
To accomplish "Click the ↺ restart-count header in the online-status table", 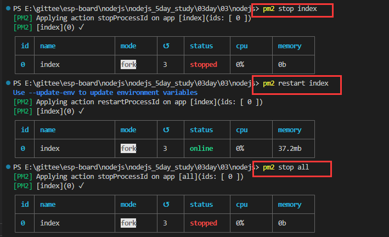I will click(166, 130).
